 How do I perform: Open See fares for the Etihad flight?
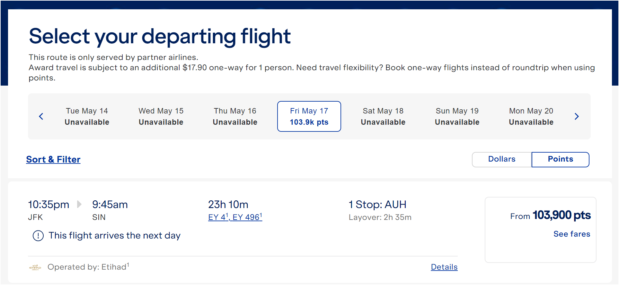click(571, 234)
